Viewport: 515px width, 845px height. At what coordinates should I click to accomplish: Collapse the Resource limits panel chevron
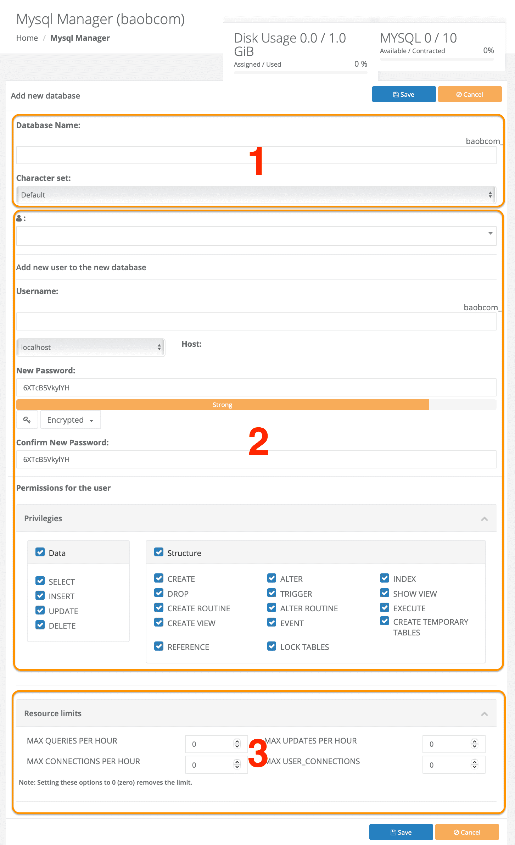[x=485, y=714]
